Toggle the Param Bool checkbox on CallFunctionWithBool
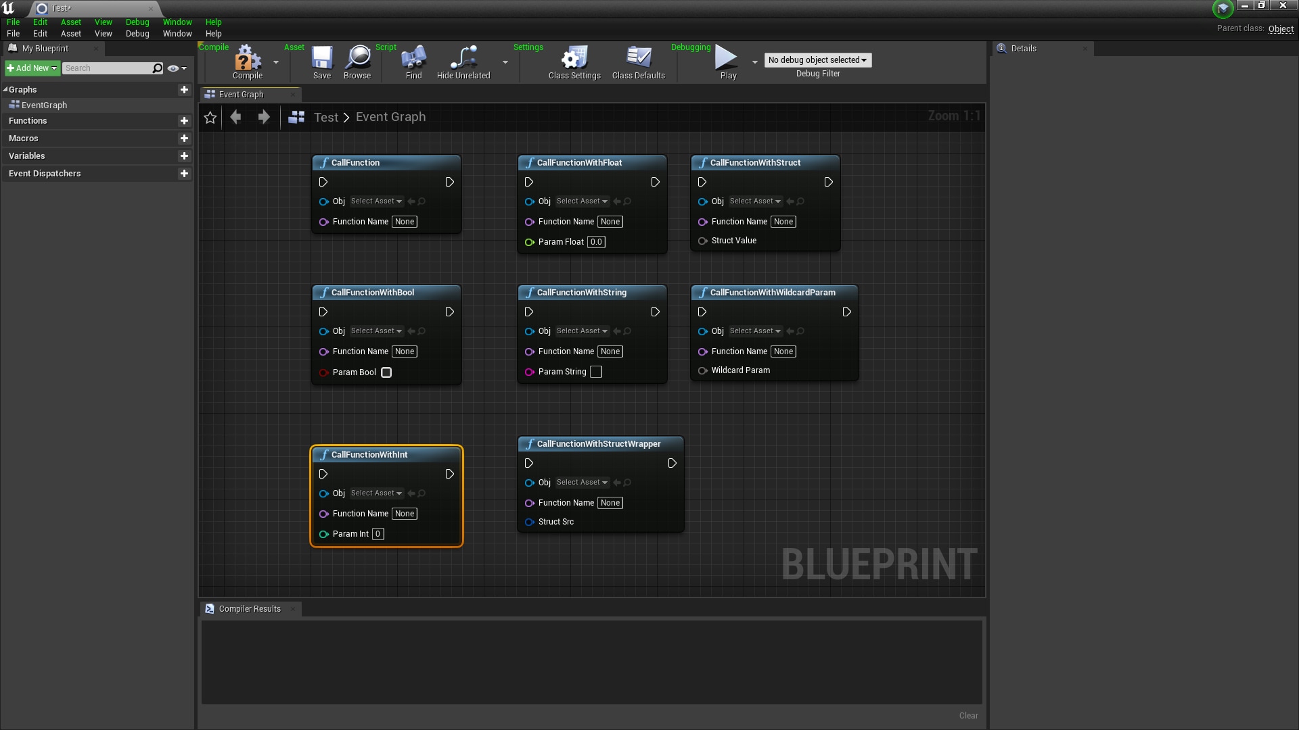The image size is (1299, 730). point(386,372)
